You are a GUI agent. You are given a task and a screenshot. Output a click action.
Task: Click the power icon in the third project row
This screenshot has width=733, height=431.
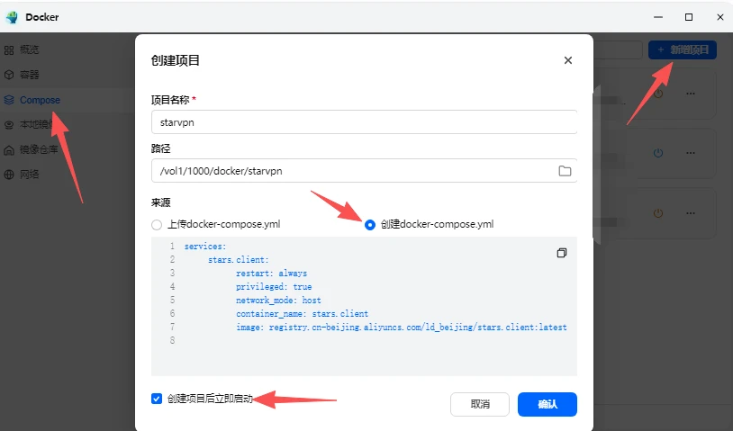point(658,213)
